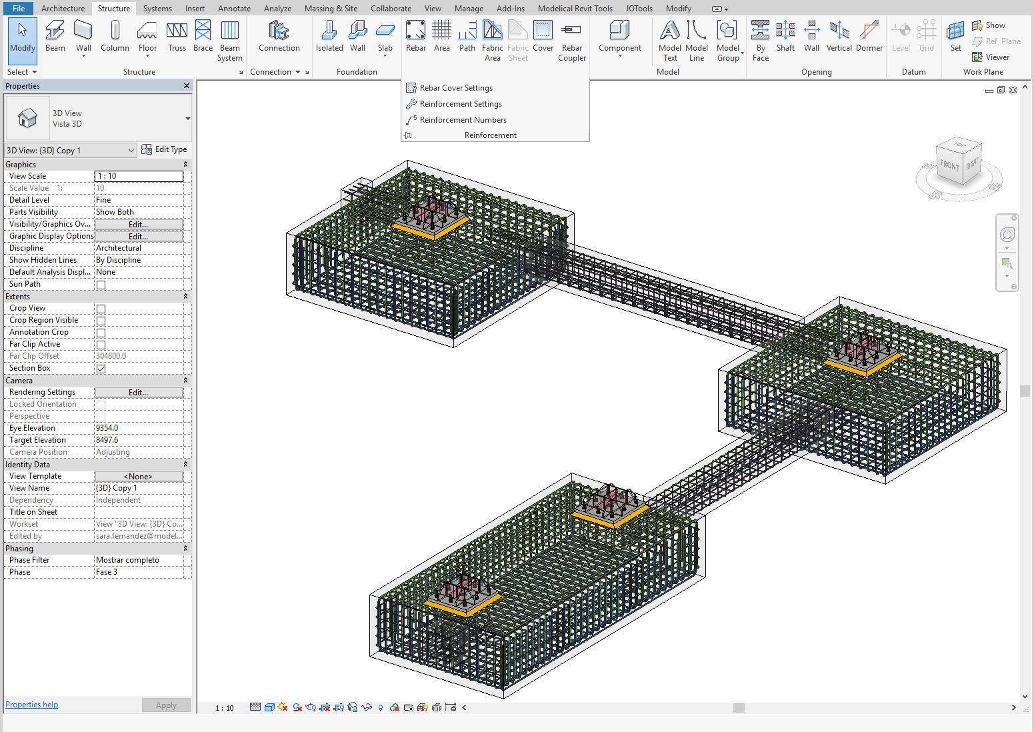Click the vertical scrollbar thumb of the 3D view

[1025, 391]
